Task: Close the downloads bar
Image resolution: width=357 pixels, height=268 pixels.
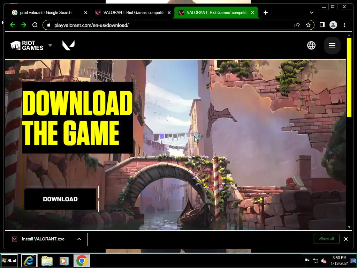Action: 345,239
